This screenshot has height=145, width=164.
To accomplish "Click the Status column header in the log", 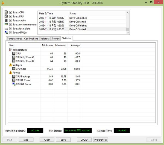I will coord(97,13).
